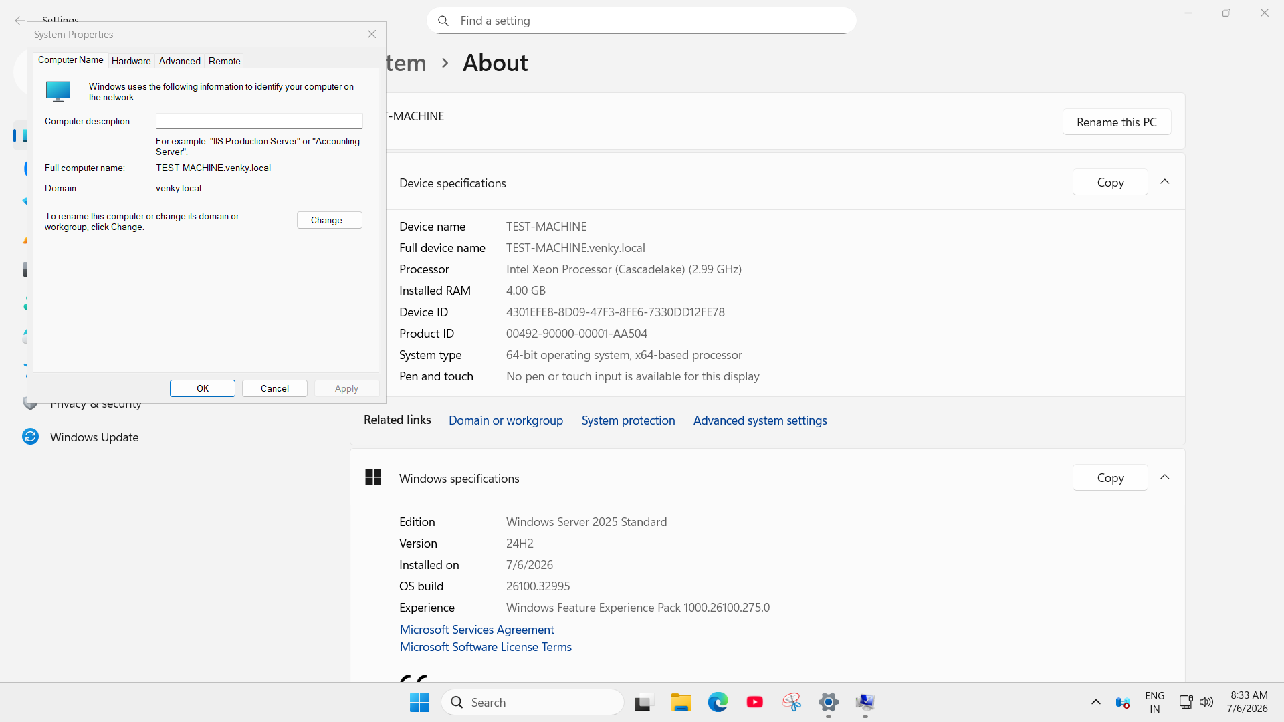
Task: Open the Snipping Tool taskbar icon
Action: 792,702
